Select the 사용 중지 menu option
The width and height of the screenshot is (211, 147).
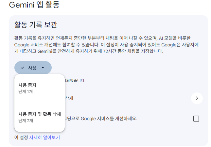(40, 88)
